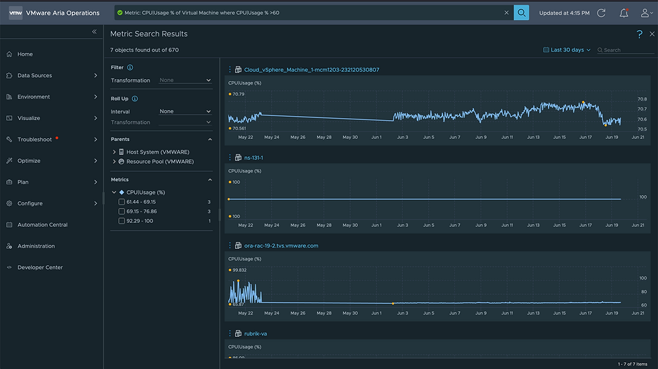Viewport: 658px width, 369px height.
Task: Open the Troubleshoot menu
Action: 35,140
